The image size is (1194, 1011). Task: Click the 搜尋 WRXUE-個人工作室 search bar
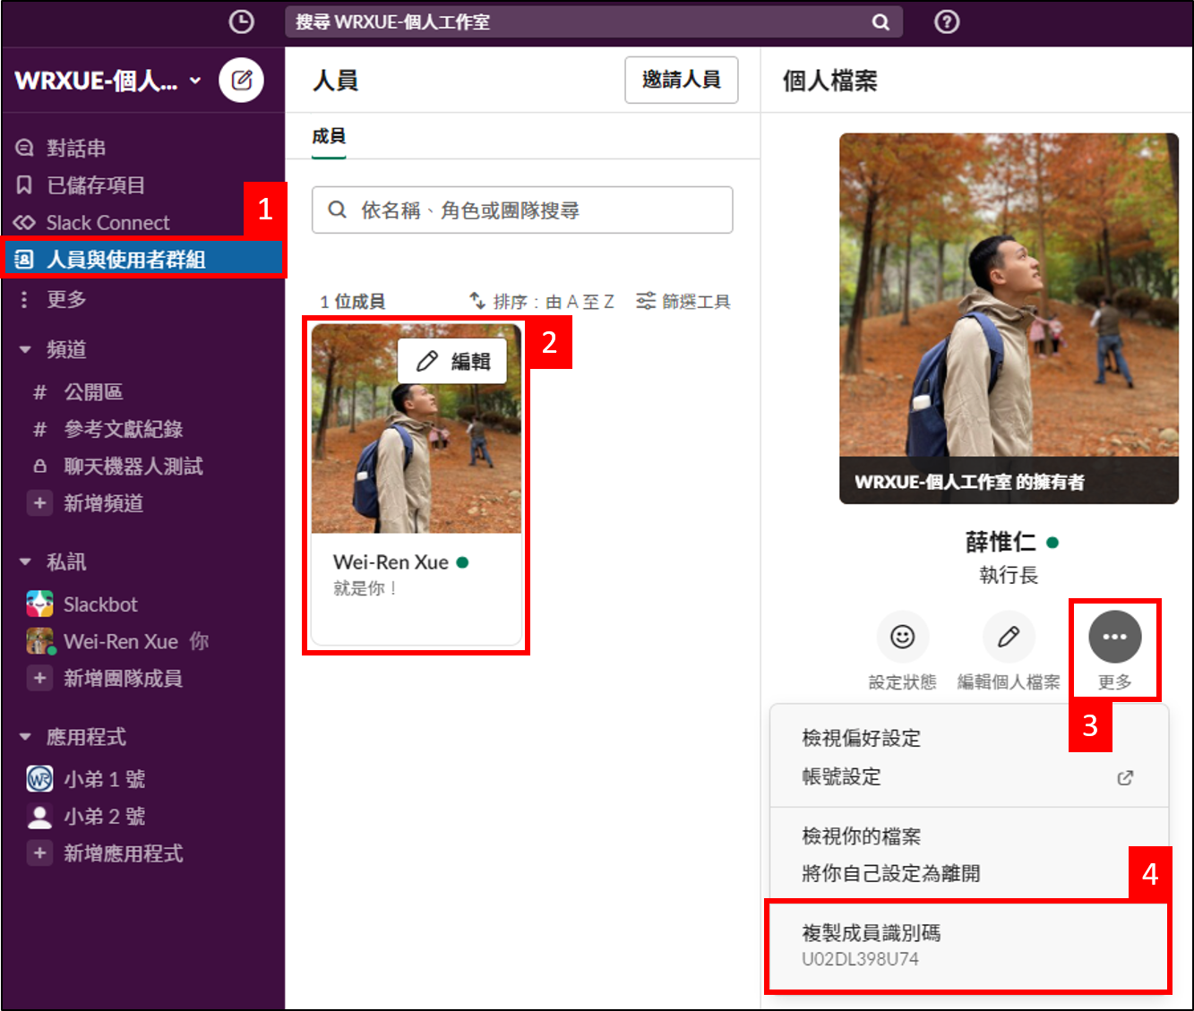pyautogui.click(x=594, y=22)
